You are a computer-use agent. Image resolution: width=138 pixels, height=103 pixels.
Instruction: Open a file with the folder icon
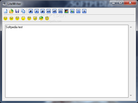pos(11,11)
